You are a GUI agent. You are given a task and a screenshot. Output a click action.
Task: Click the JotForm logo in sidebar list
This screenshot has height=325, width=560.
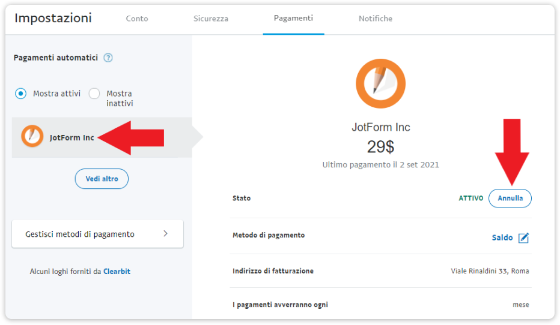tap(32, 137)
